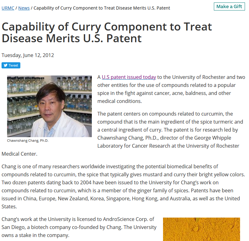Go to the News breadcrumb link

(x=24, y=8)
